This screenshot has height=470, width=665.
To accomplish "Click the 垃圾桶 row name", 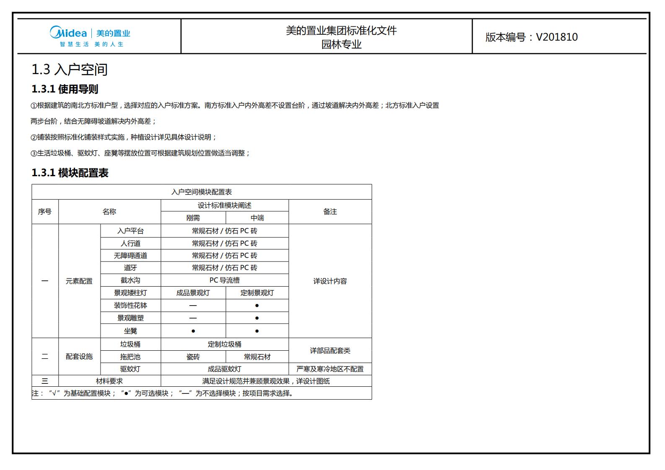I will (x=130, y=344).
